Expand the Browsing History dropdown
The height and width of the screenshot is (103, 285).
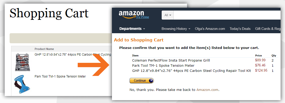click(176, 29)
